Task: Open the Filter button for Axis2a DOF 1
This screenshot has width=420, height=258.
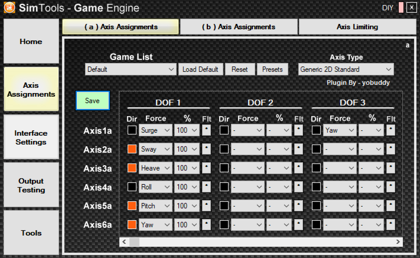Action: (x=206, y=149)
